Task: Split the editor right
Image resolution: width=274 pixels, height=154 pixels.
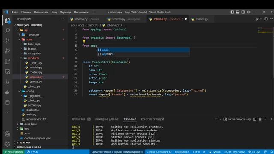Action: click(x=266, y=19)
